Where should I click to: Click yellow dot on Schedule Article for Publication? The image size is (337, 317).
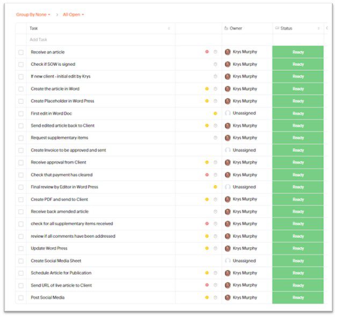pyautogui.click(x=207, y=273)
